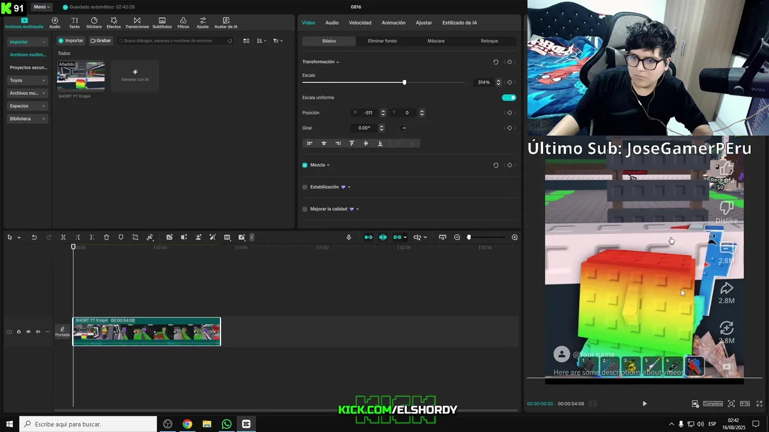Click the crop icon in timeline toolbar
Viewport: 769px width, 432px height.
[x=135, y=238]
